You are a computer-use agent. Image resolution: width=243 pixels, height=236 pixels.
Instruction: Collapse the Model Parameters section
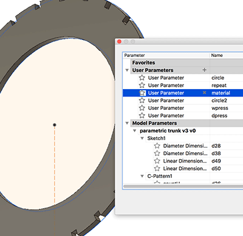point(127,123)
